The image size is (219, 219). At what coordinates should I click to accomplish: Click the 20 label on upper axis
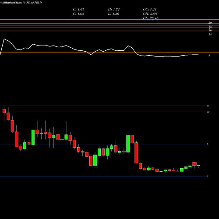[210, 23]
